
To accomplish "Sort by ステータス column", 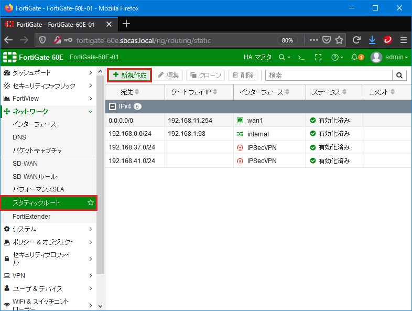I will (329, 92).
